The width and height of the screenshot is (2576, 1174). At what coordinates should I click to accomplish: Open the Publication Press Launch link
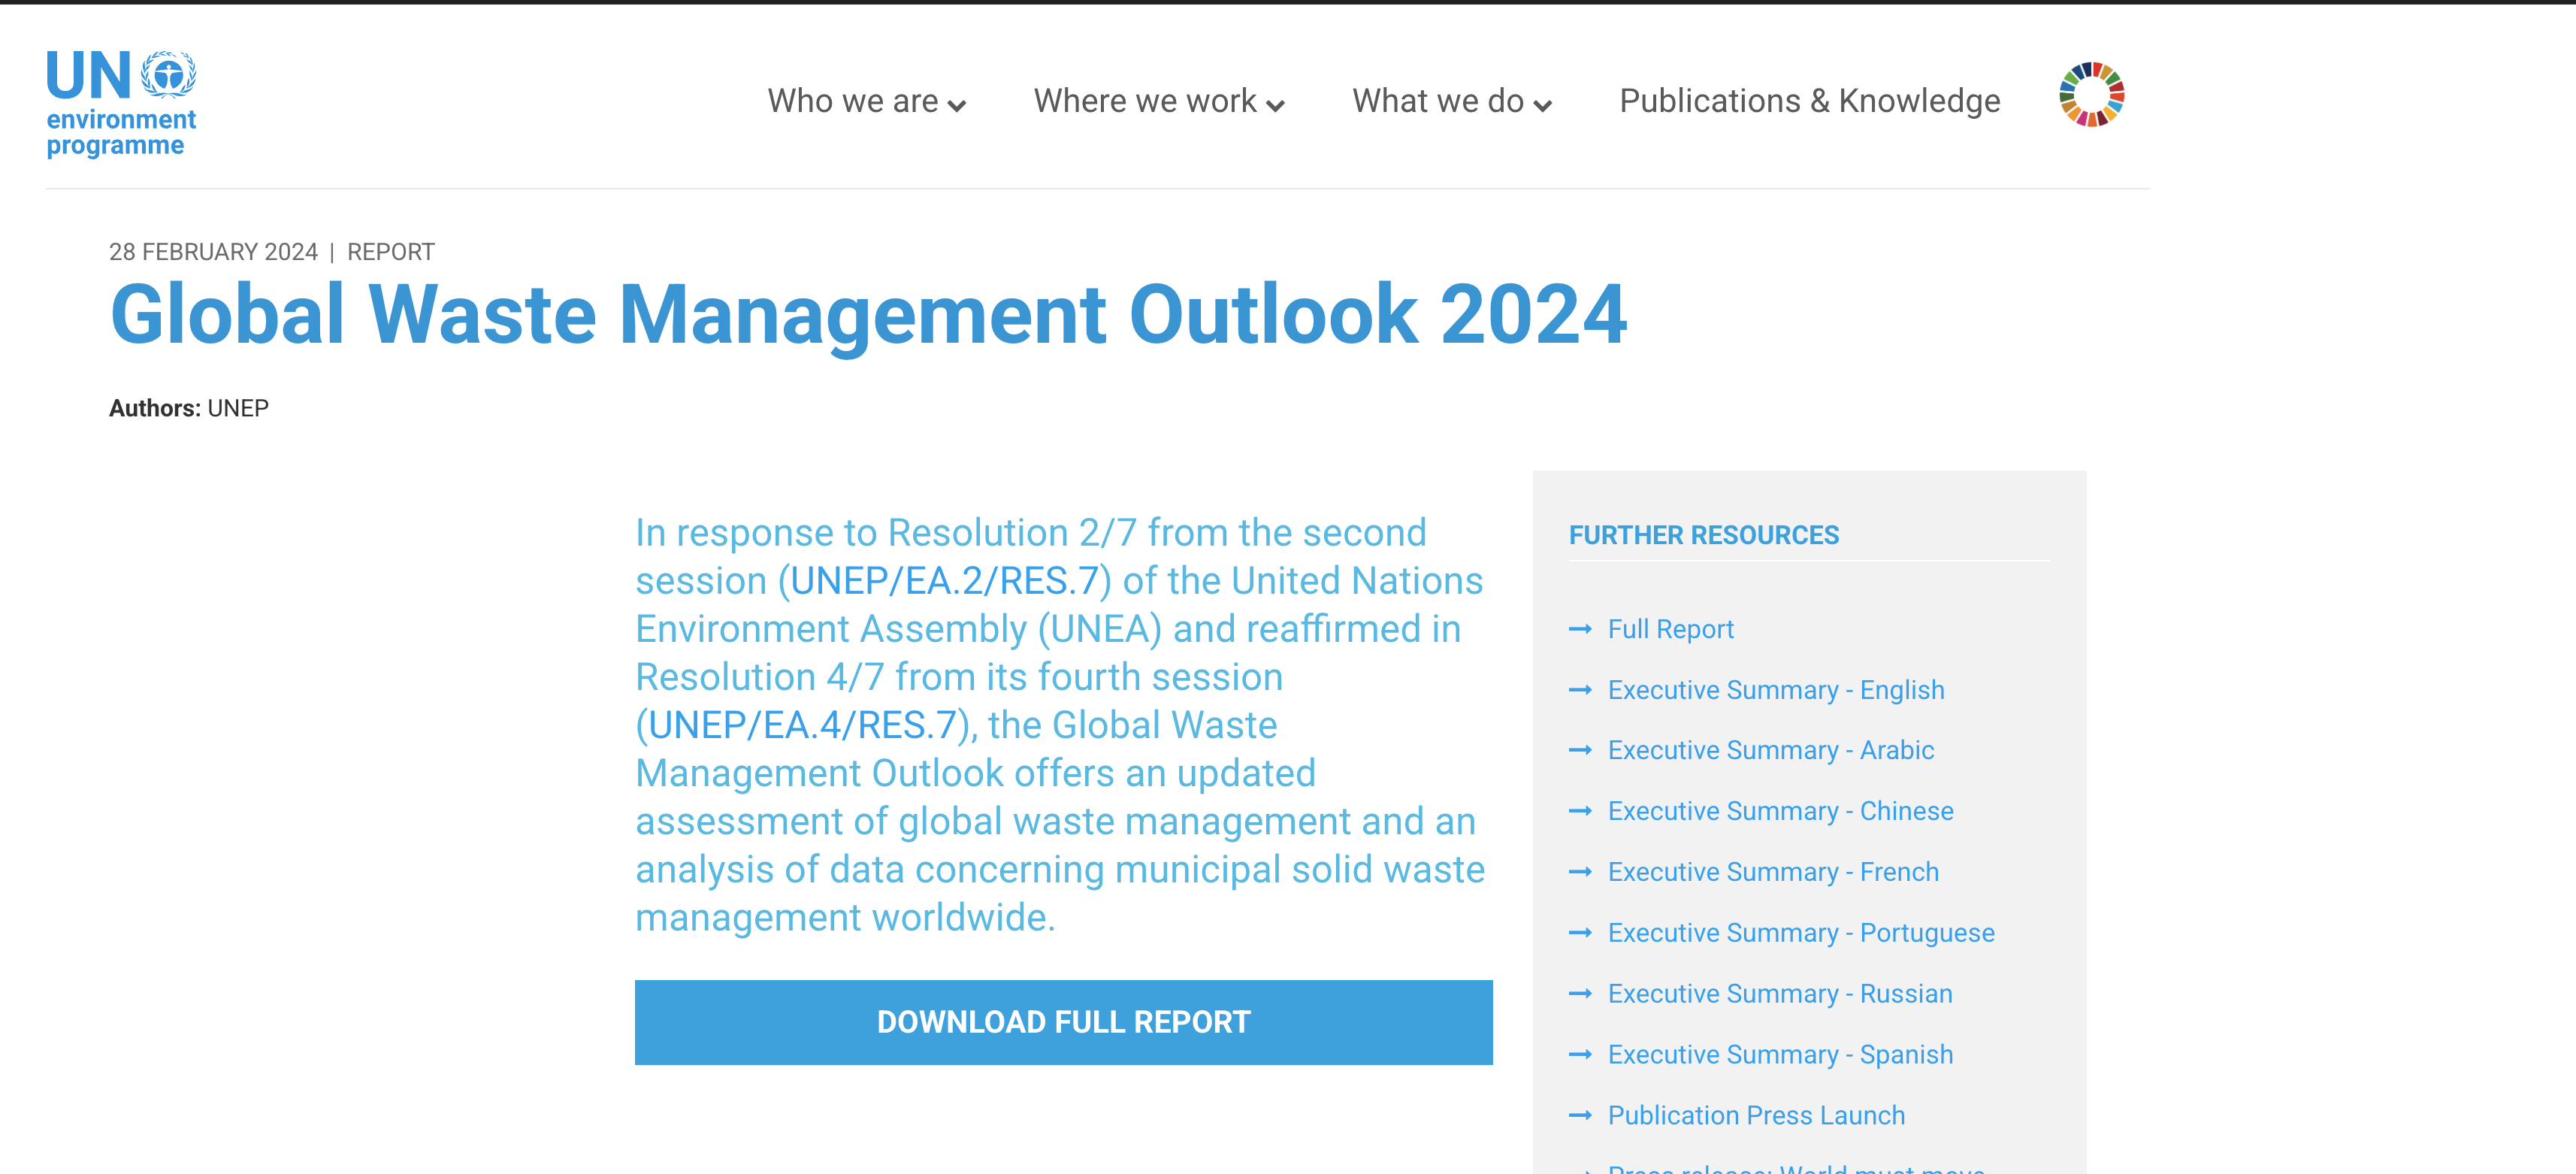1756,1115
